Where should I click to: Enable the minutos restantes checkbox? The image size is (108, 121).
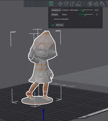[x=52, y=19]
